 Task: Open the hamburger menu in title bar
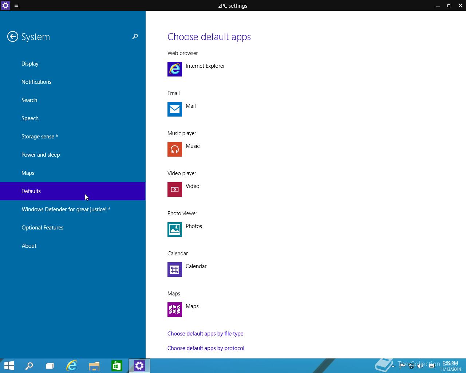click(16, 5)
